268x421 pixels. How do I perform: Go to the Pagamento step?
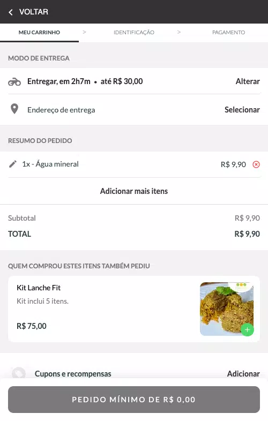coord(228,33)
